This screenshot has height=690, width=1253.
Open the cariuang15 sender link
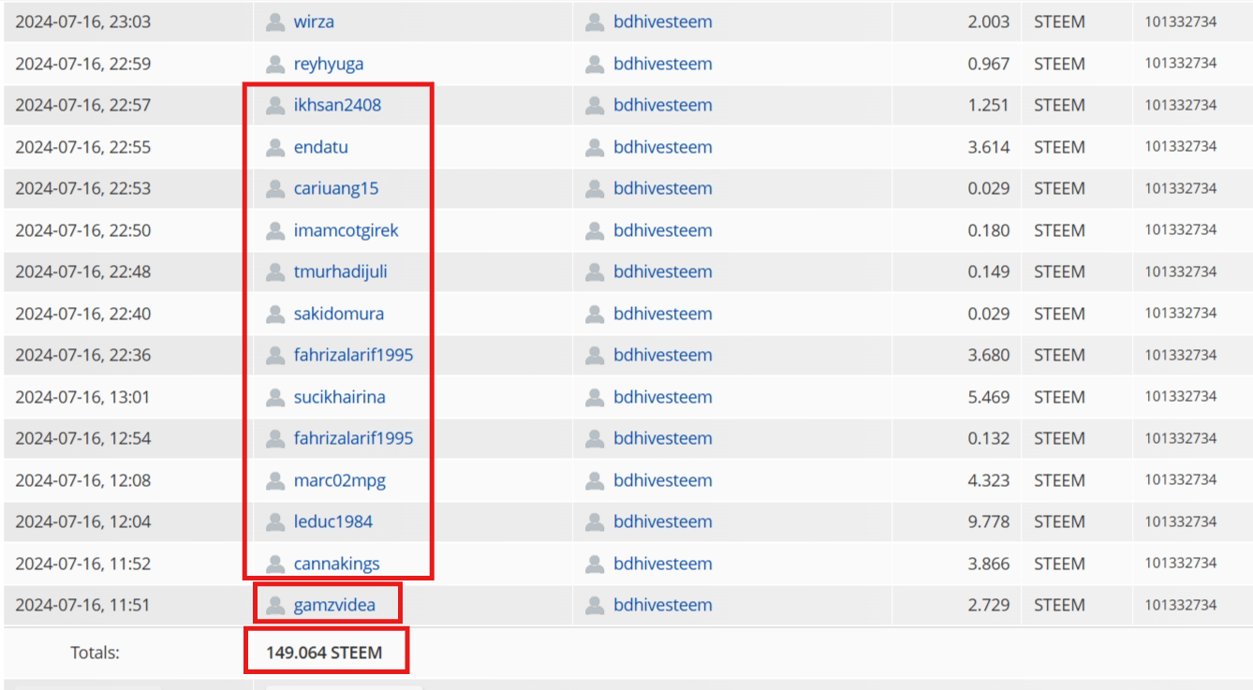point(336,188)
